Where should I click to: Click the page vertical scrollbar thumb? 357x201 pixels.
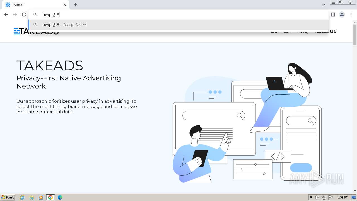tap(355, 35)
